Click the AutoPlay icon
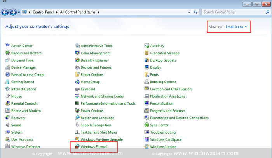The width and height of the screenshot is (272, 158). pos(147,46)
